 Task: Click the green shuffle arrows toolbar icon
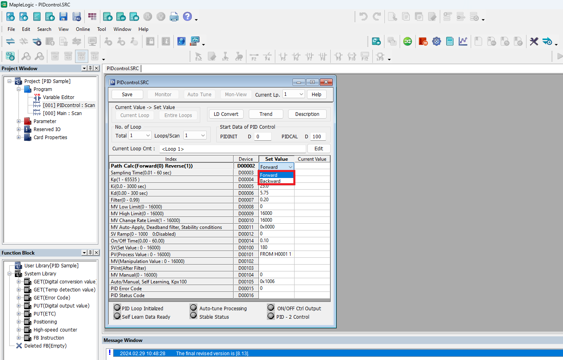click(407, 41)
